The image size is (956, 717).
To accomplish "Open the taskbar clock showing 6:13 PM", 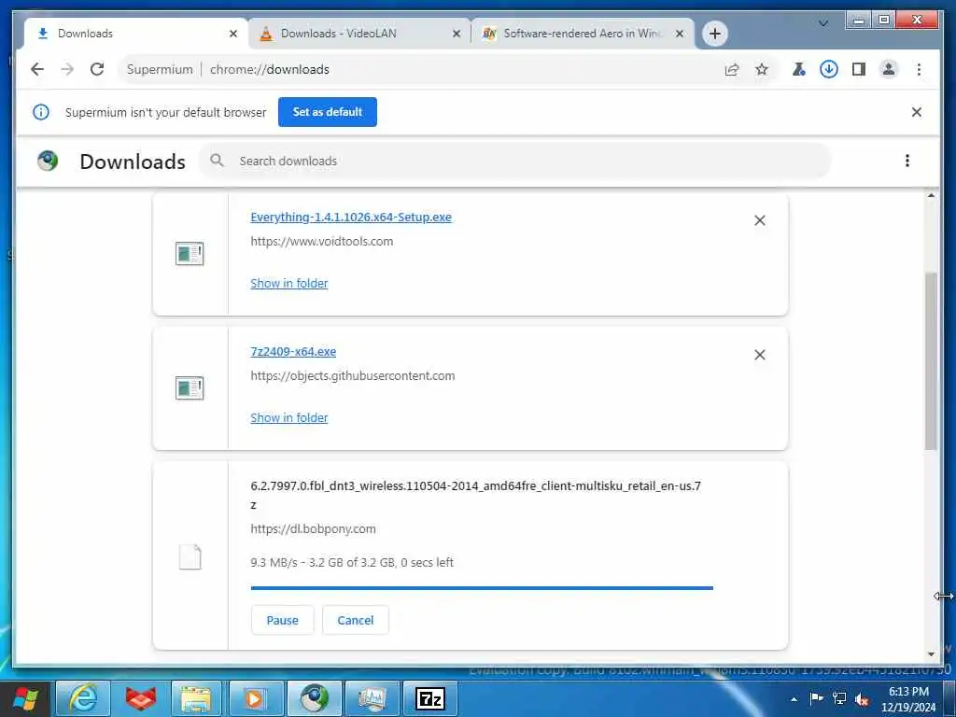I will click(x=908, y=699).
